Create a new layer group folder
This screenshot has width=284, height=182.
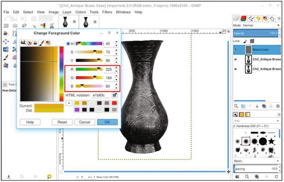pos(243,106)
